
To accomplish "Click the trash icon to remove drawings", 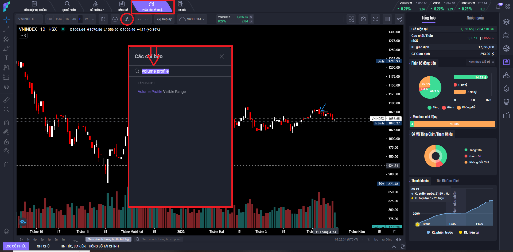I will pyautogui.click(x=6, y=164).
